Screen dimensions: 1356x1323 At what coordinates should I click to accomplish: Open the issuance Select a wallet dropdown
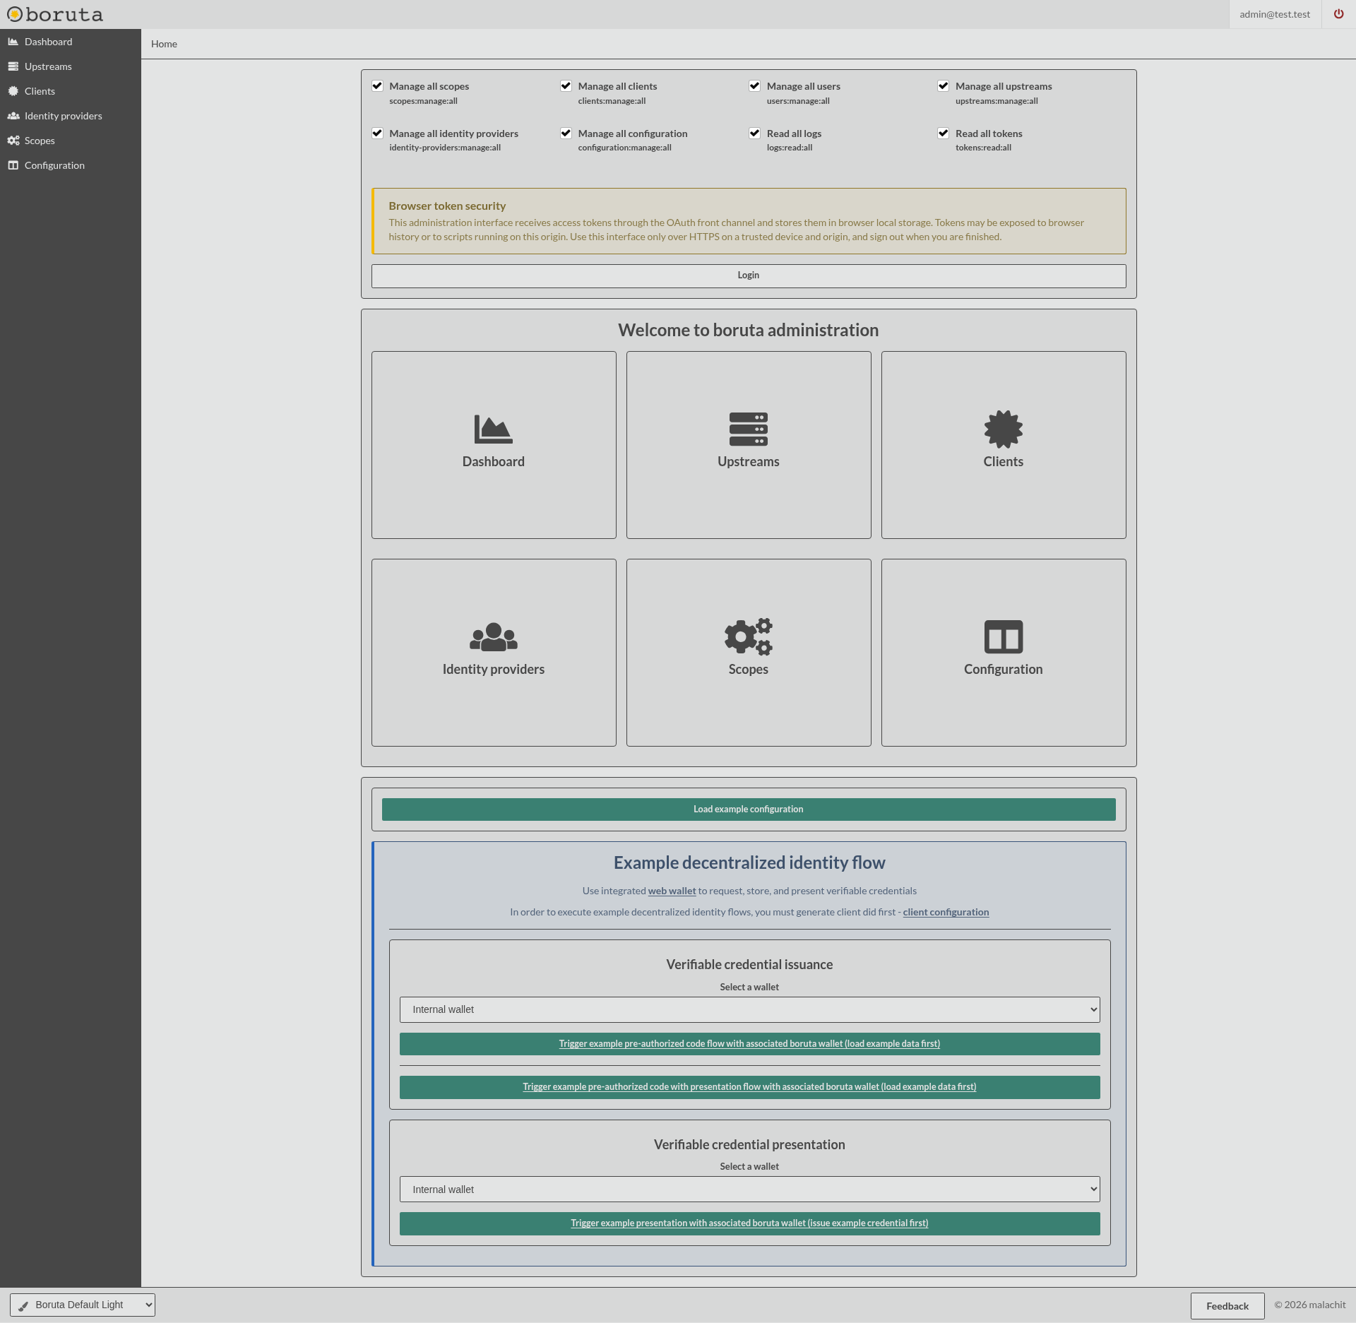[749, 1009]
